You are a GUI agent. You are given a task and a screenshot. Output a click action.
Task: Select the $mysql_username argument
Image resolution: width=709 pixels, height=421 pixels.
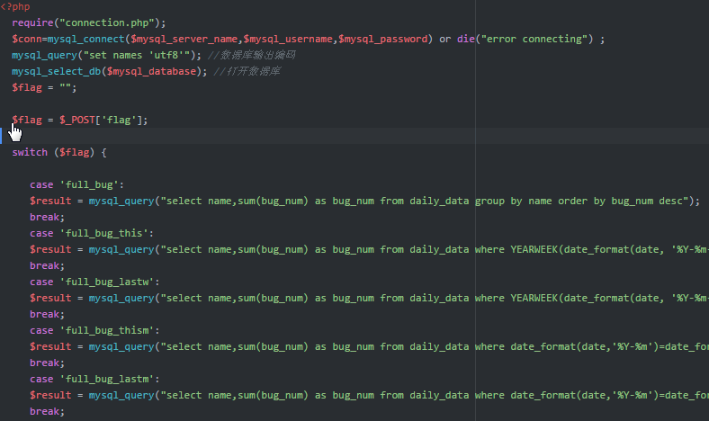(x=289, y=39)
